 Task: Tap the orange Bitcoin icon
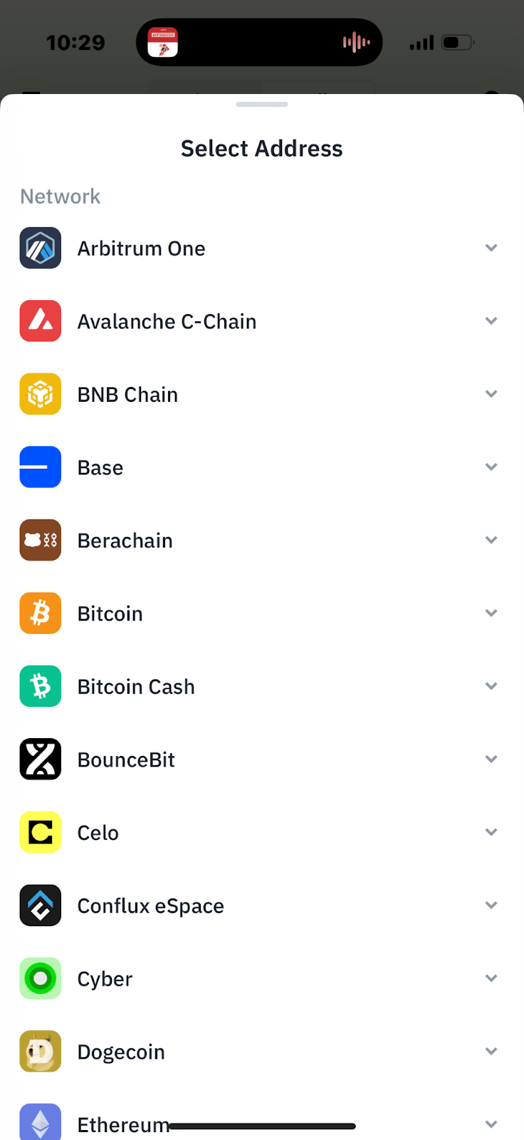click(41, 613)
